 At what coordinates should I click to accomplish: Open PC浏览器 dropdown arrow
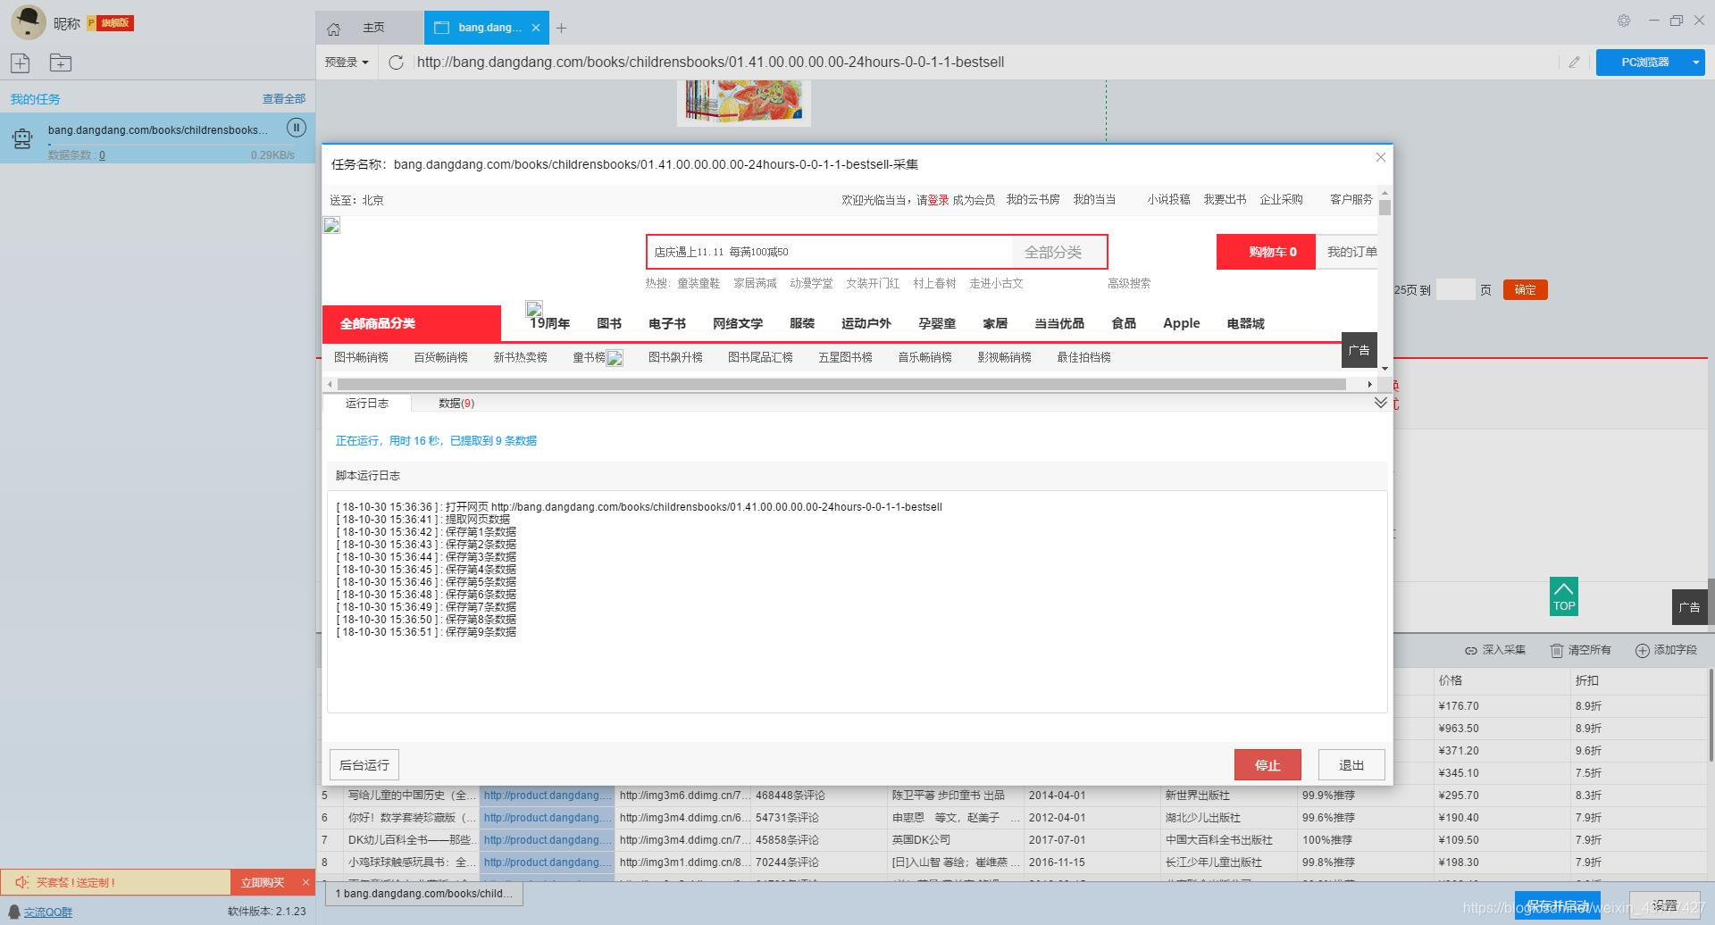tap(1695, 62)
